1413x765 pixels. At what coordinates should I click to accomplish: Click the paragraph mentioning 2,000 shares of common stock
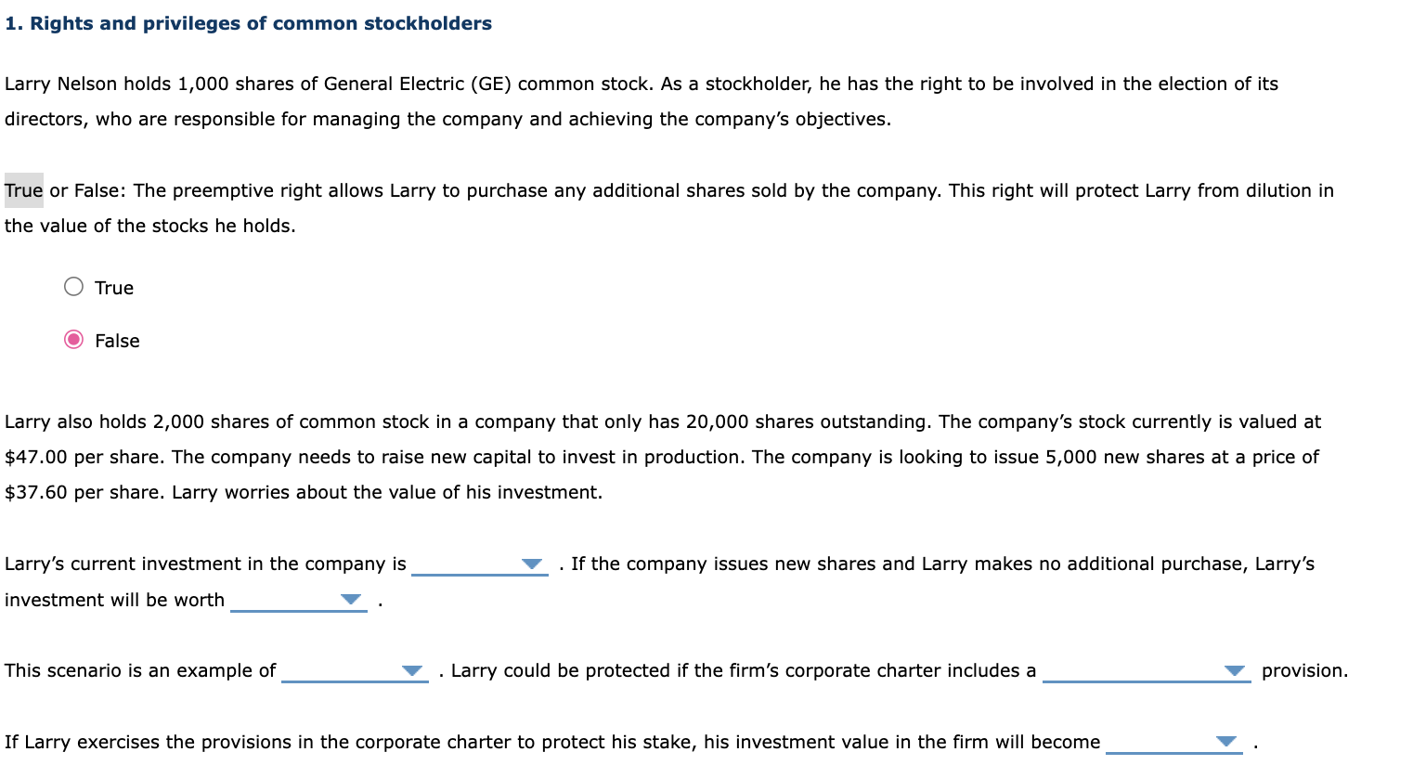pos(650,457)
